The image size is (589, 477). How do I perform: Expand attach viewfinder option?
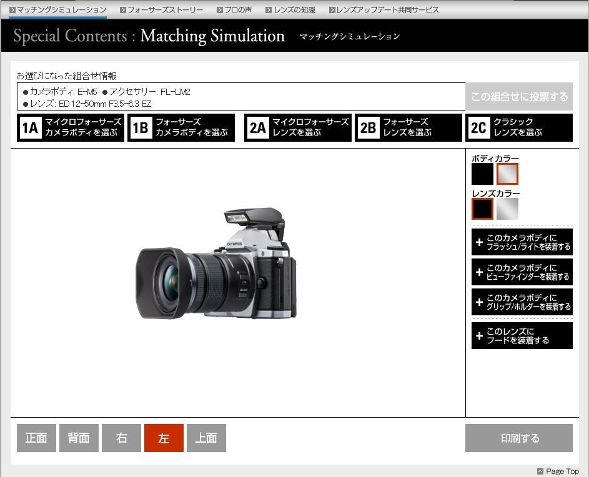[x=522, y=272]
